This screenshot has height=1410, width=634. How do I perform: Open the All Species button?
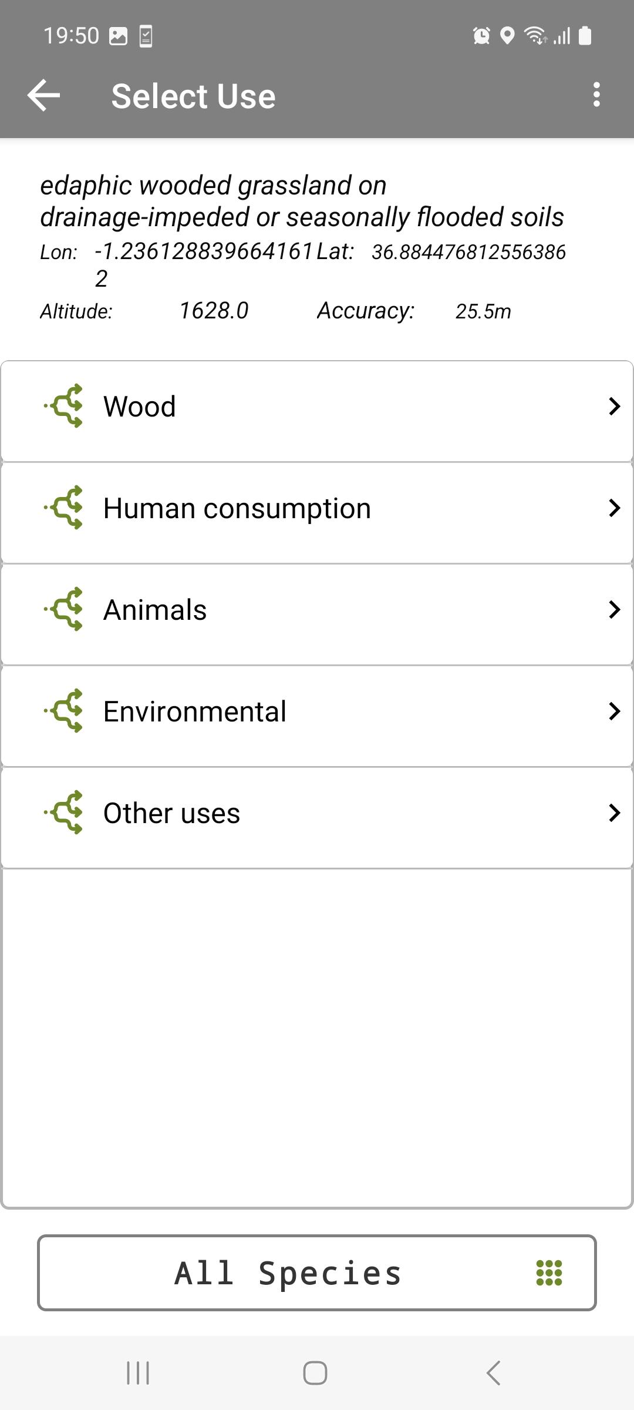click(317, 1273)
